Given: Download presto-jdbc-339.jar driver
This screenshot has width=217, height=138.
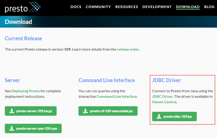Looking at the screenshot, I should pyautogui.click(x=174, y=117).
